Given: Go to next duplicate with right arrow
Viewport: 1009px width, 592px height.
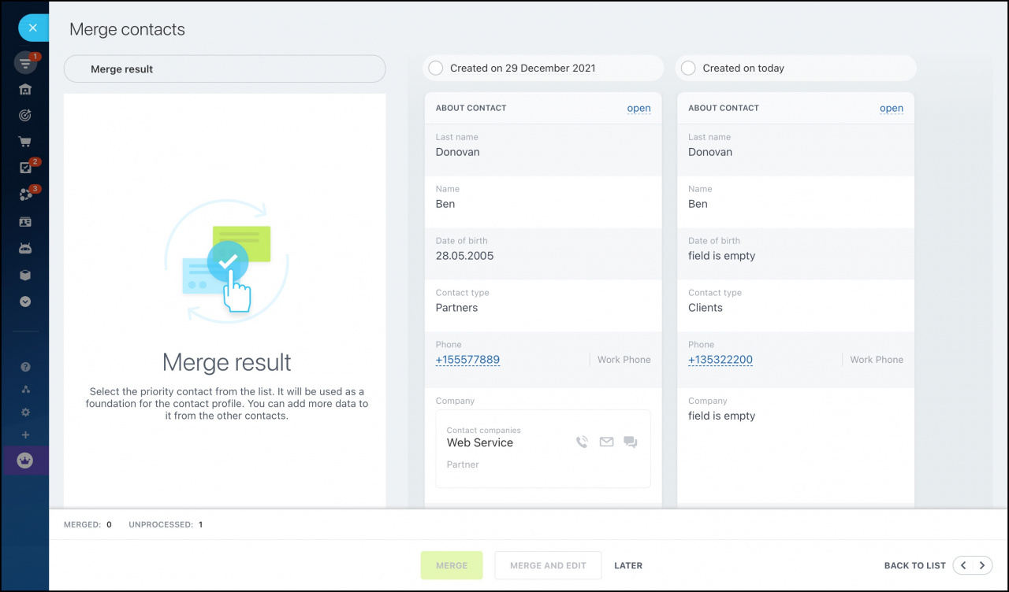Looking at the screenshot, I should tap(982, 565).
